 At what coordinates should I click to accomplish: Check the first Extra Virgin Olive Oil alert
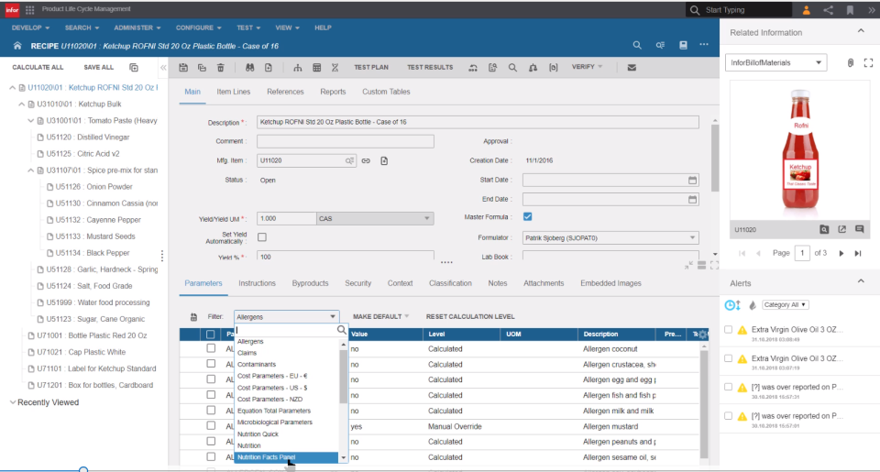click(x=728, y=330)
